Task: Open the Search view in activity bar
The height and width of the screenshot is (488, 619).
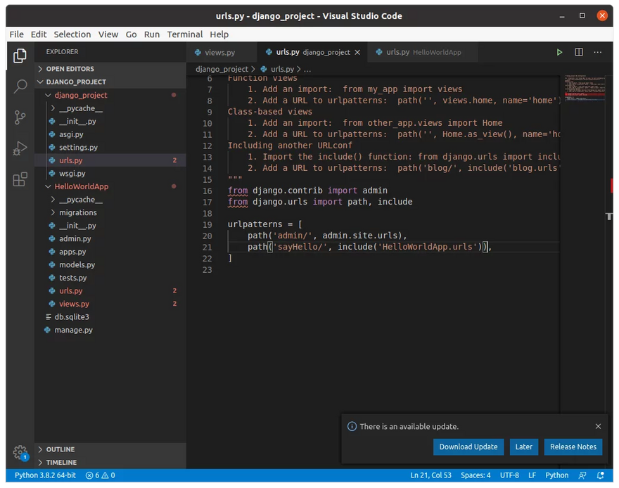Action: pos(20,86)
